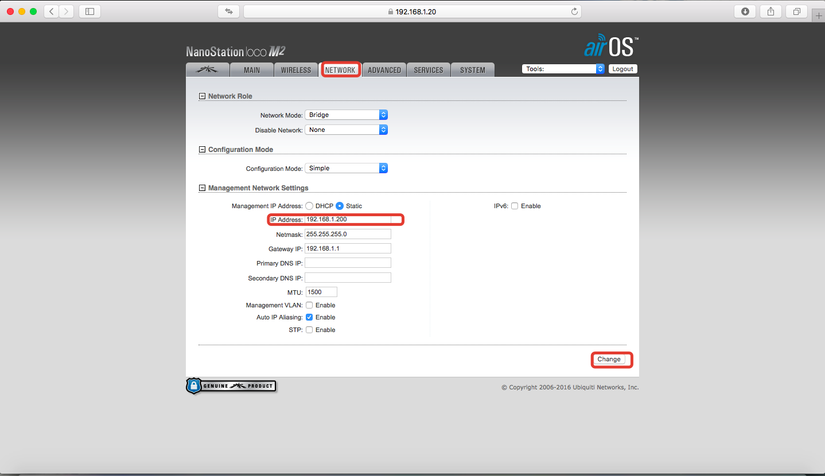Image resolution: width=825 pixels, height=476 pixels.
Task: Click the Change button
Action: point(609,360)
